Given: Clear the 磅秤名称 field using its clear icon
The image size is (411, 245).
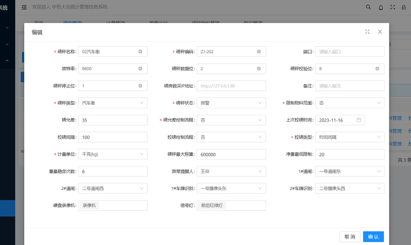Looking at the screenshot, I should [x=140, y=52].
